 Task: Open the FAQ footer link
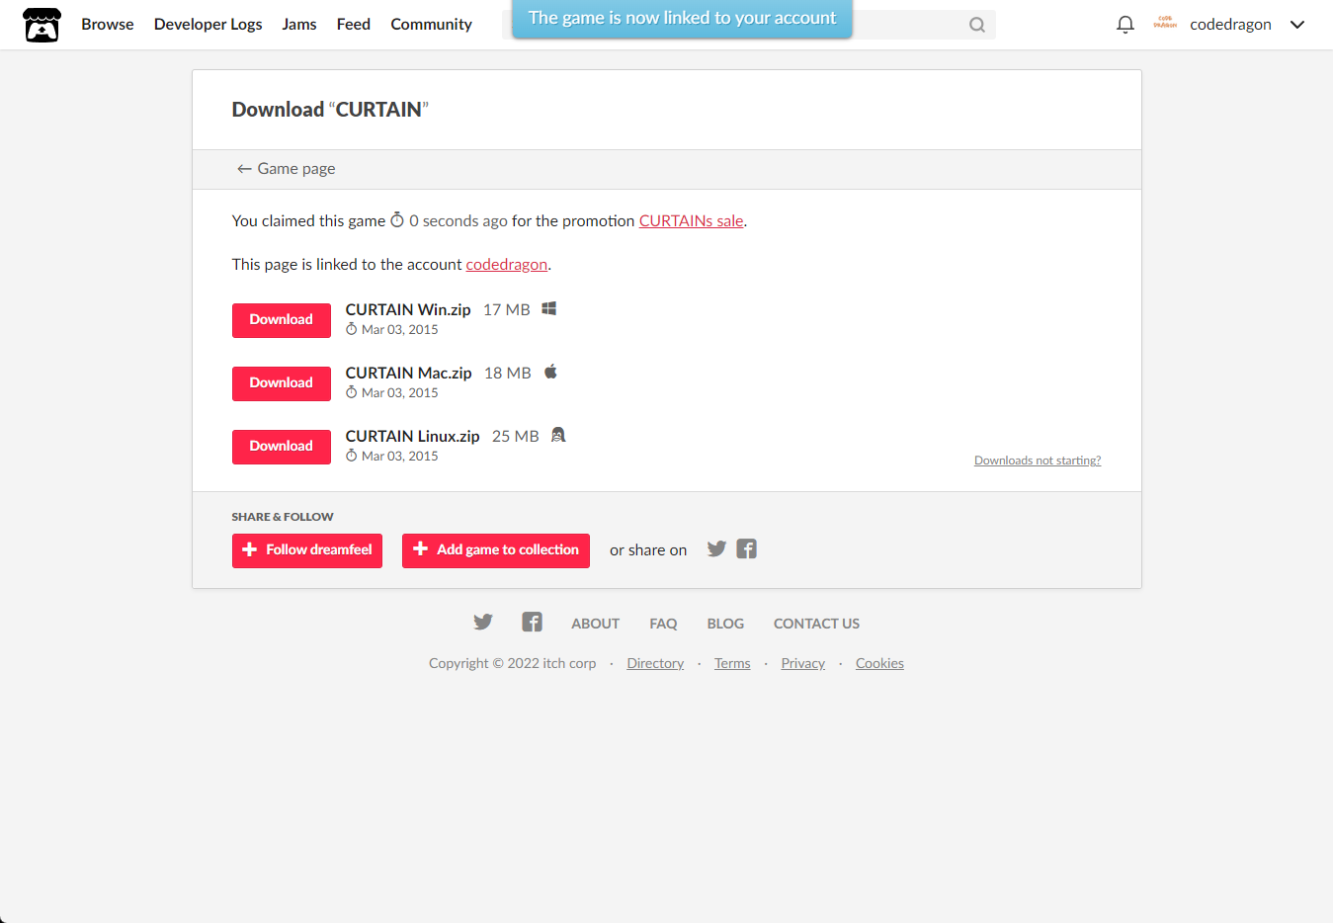(664, 625)
